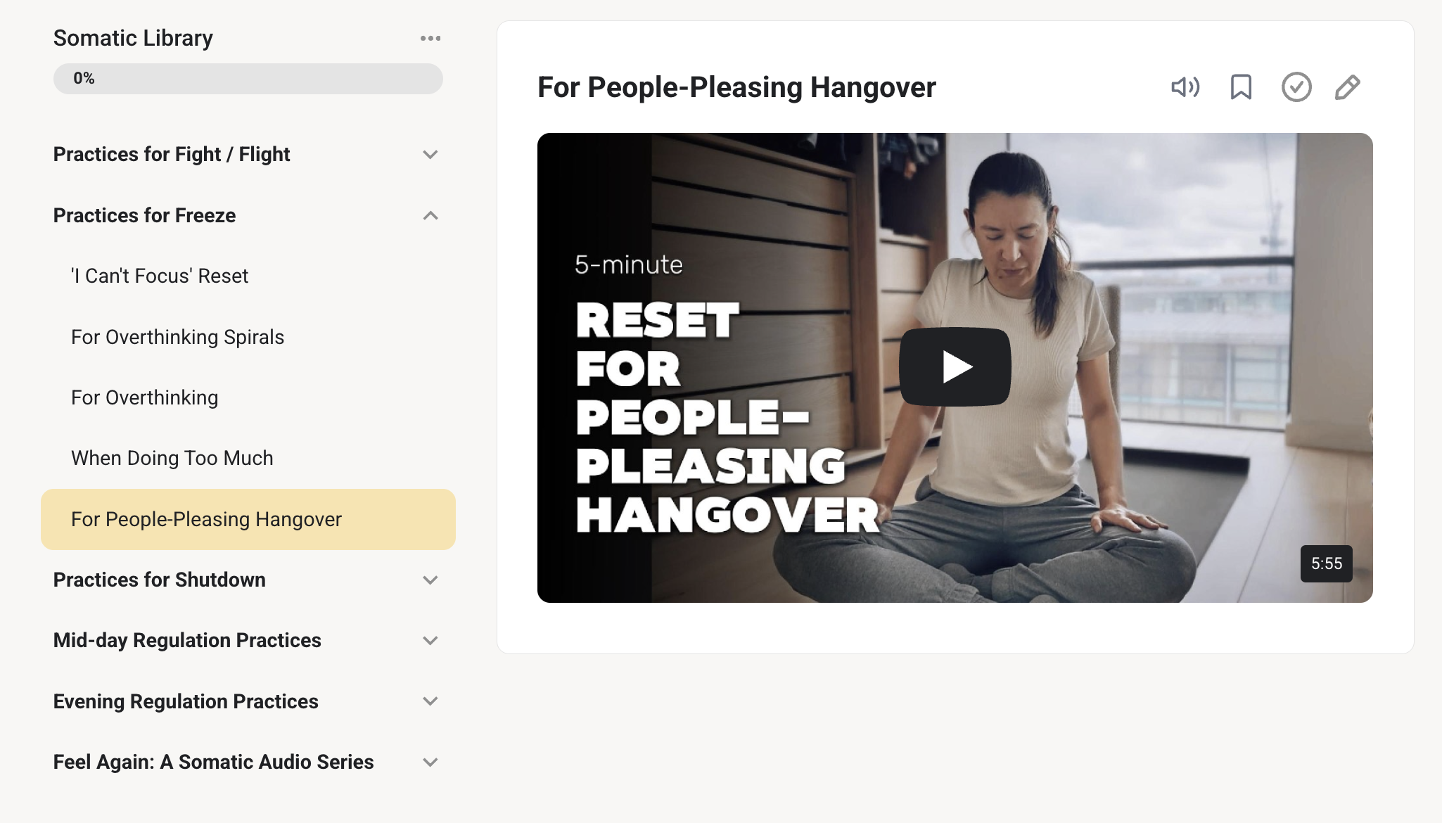Click the speaker audio icon
This screenshot has height=823, width=1442.
(1185, 87)
